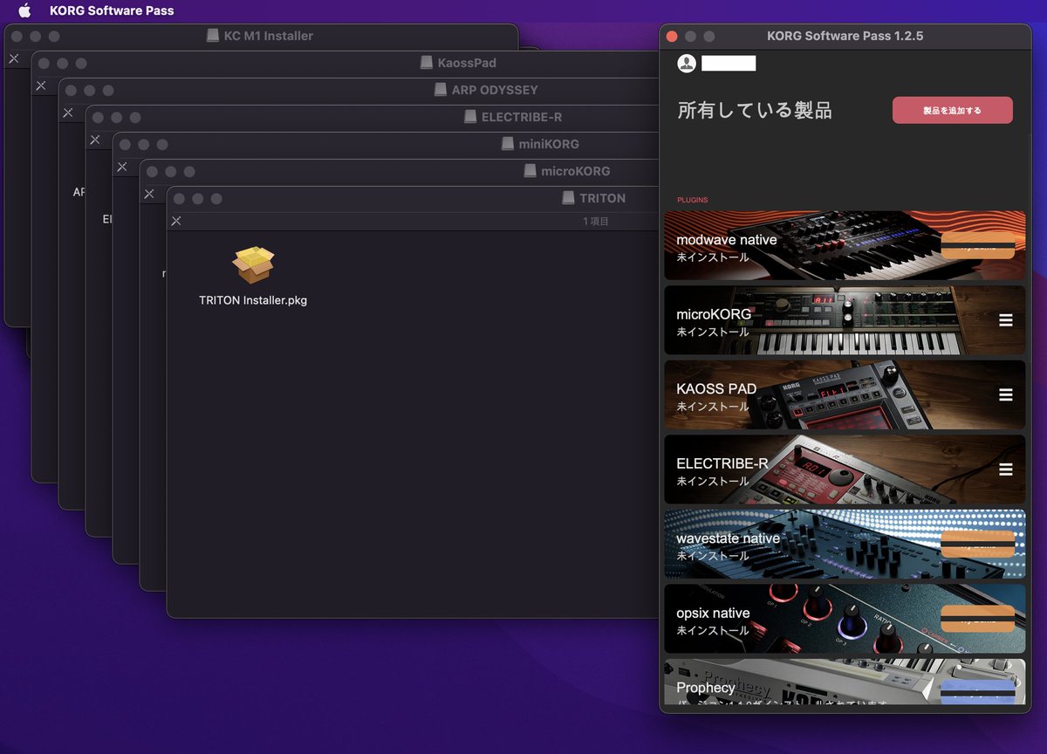Open the KORG Software Pass menu bar item
Viewport: 1047px width, 754px height.
(x=112, y=10)
